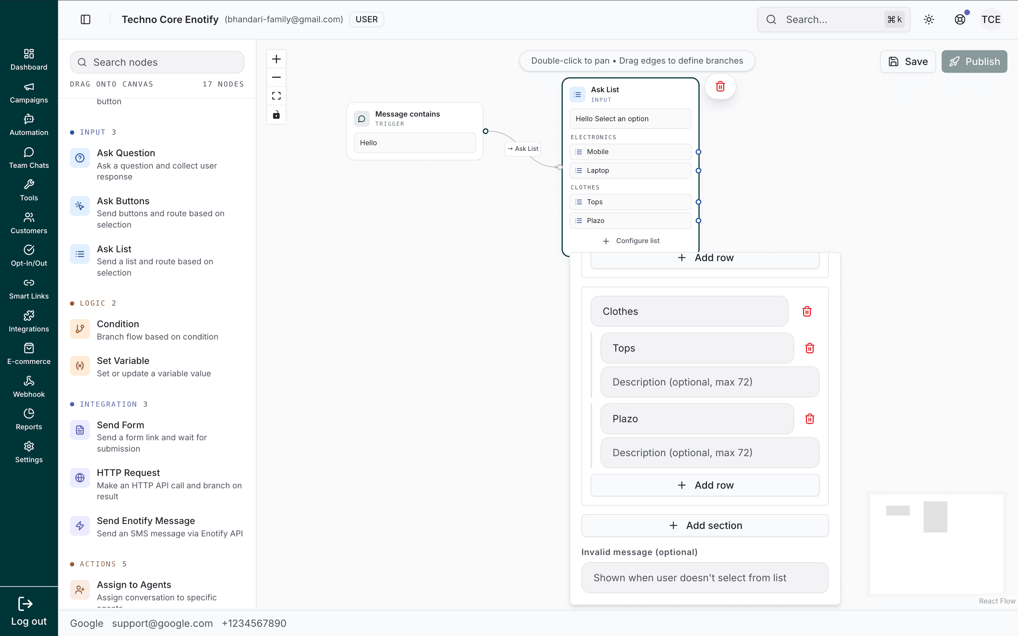This screenshot has height=636, width=1018.
Task: Publish the flow
Action: coord(974,61)
